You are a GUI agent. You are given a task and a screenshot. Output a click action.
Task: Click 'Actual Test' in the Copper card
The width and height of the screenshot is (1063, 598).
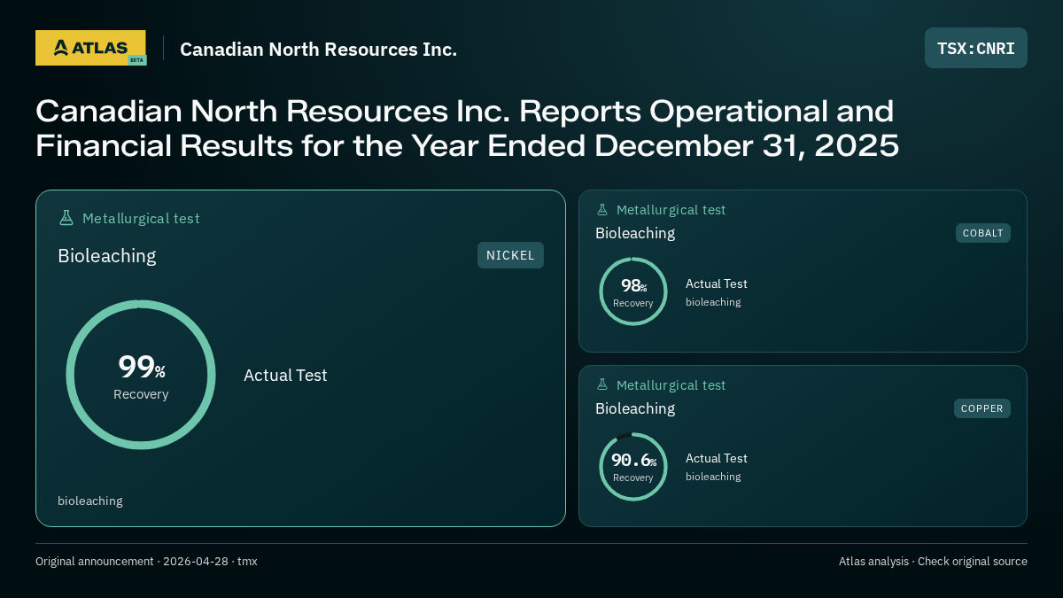717,458
